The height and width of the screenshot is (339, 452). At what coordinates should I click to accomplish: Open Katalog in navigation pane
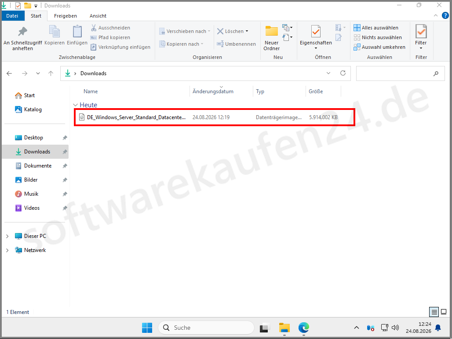(28, 109)
